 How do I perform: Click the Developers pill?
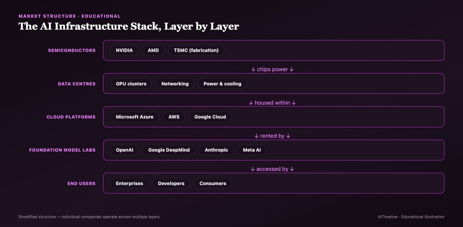[171, 183]
